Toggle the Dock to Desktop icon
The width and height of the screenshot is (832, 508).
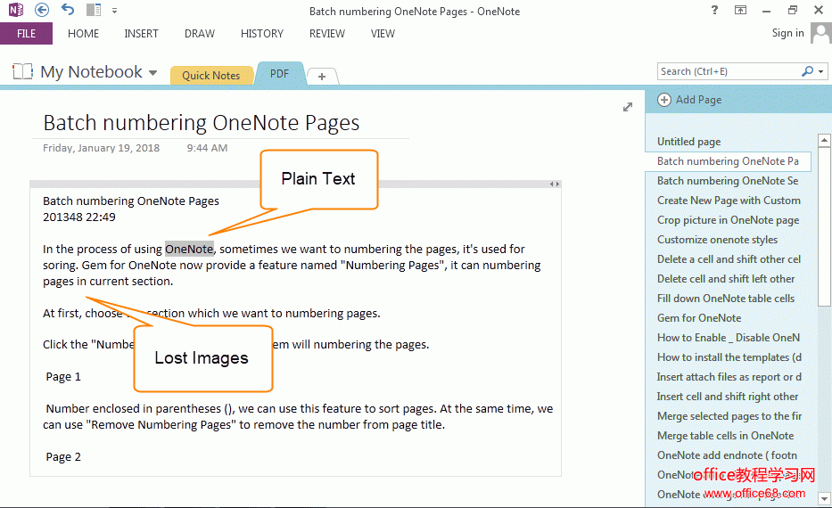click(x=94, y=11)
